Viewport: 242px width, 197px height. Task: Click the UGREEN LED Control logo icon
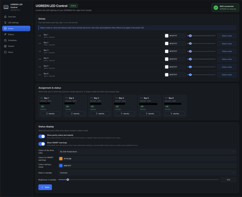6,7
